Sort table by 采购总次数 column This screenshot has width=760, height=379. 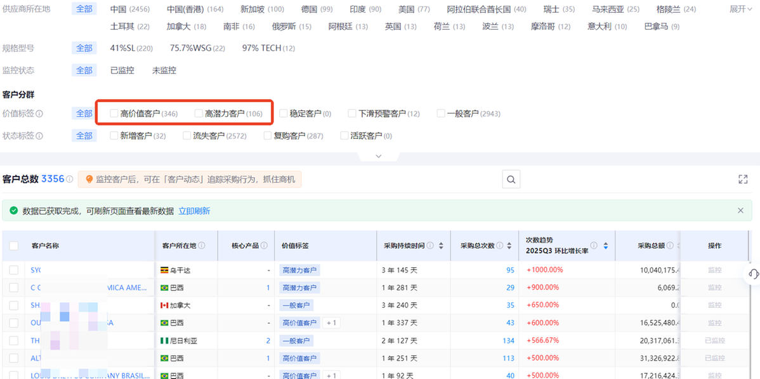pyautogui.click(x=510, y=246)
